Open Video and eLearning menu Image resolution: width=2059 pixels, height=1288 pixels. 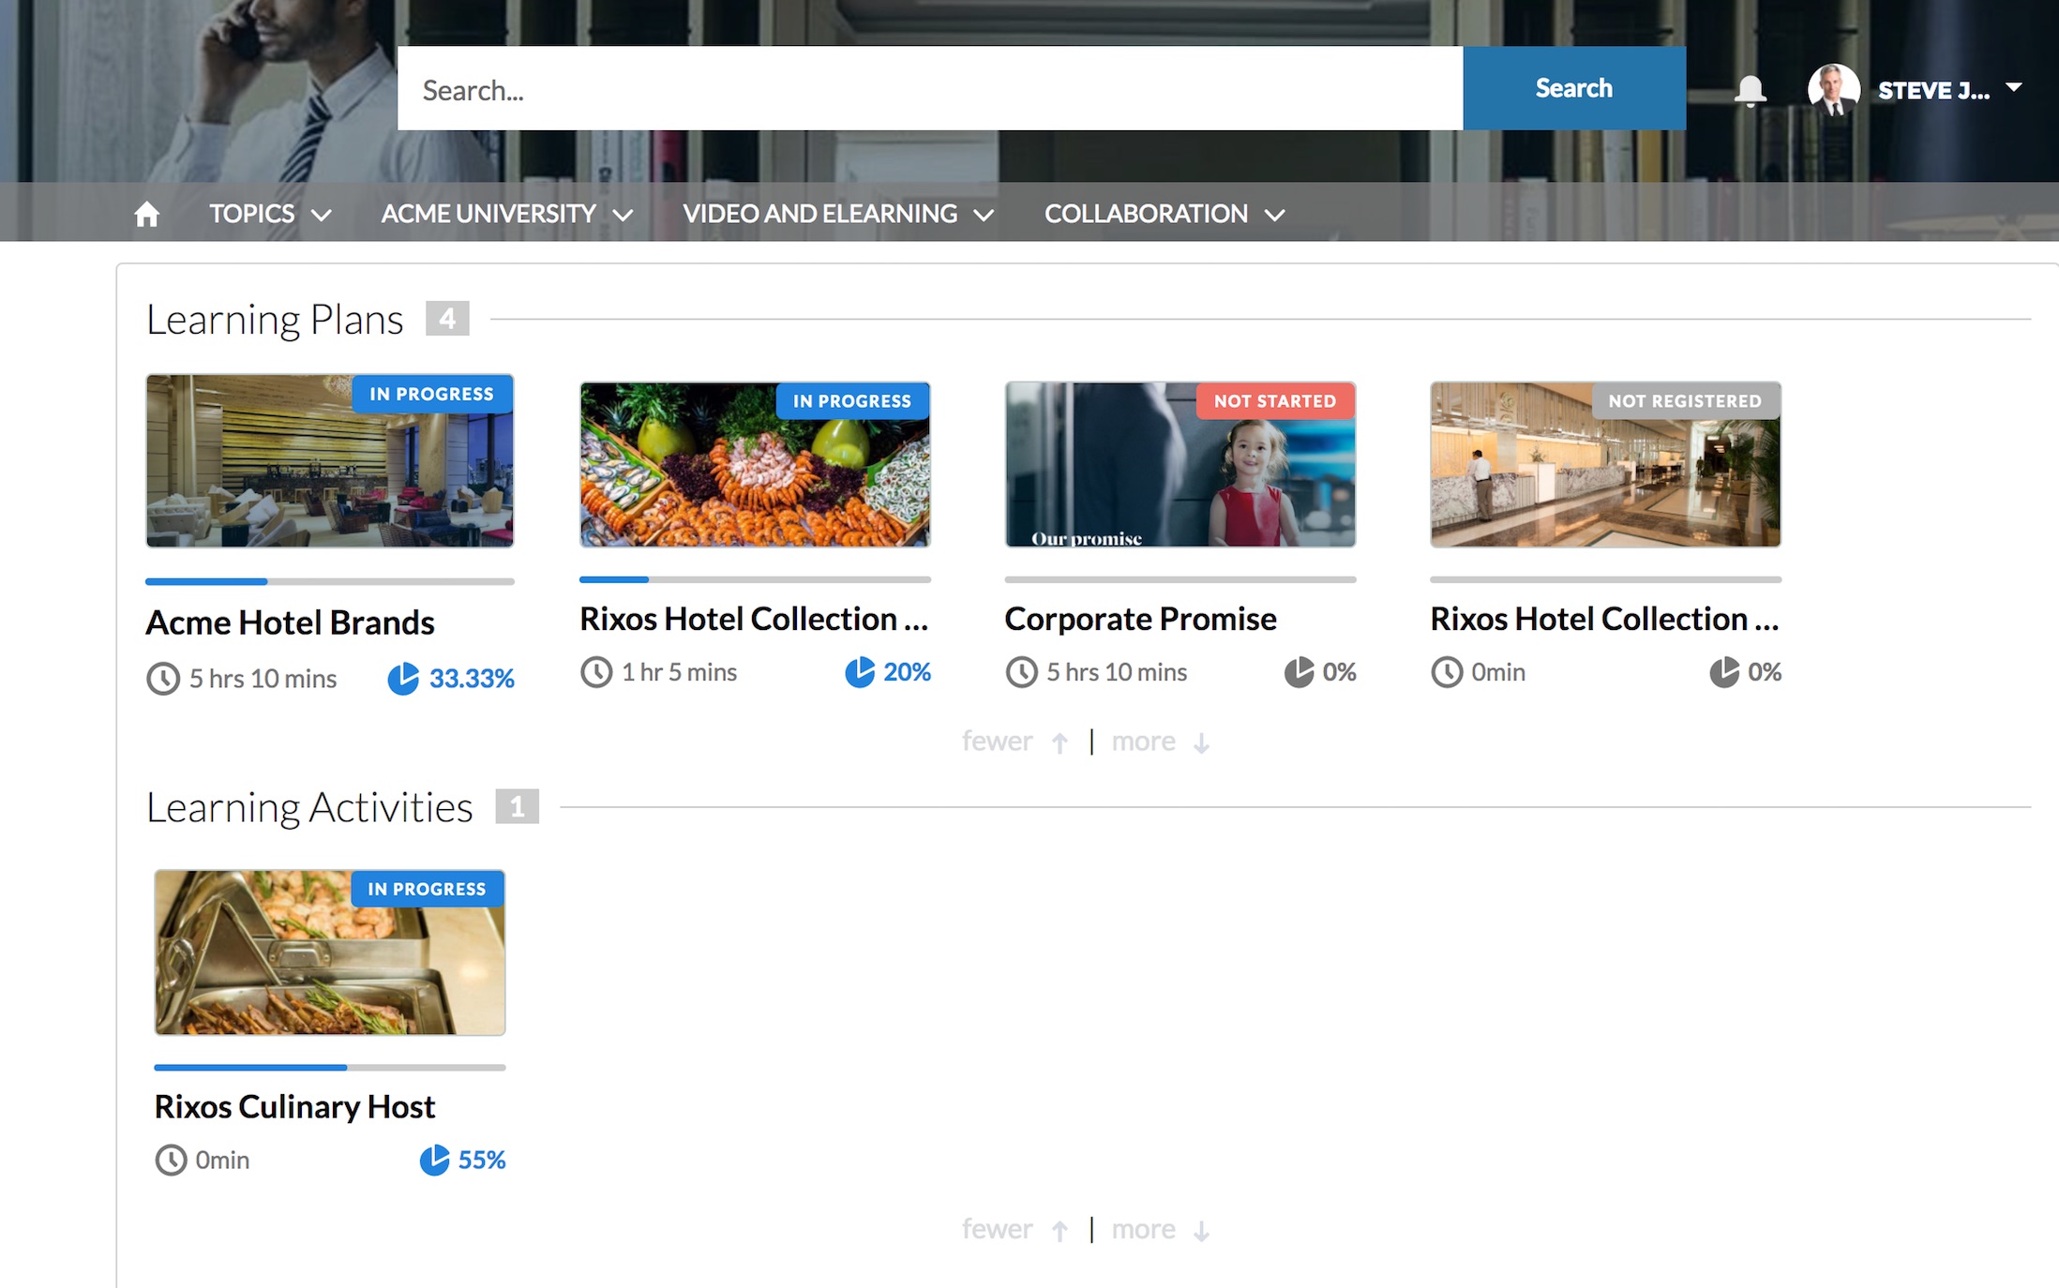837,214
